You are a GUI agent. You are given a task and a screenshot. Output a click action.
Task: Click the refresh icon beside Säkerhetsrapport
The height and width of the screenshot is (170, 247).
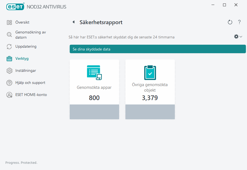(230, 22)
